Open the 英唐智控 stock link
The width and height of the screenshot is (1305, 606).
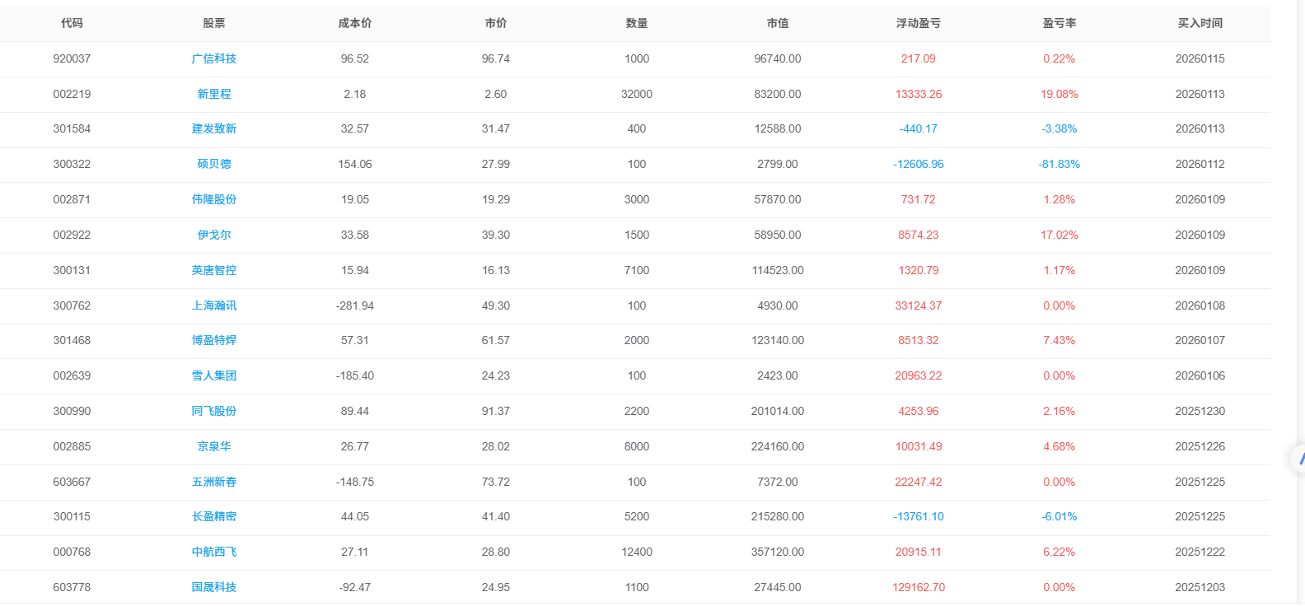[x=214, y=270]
